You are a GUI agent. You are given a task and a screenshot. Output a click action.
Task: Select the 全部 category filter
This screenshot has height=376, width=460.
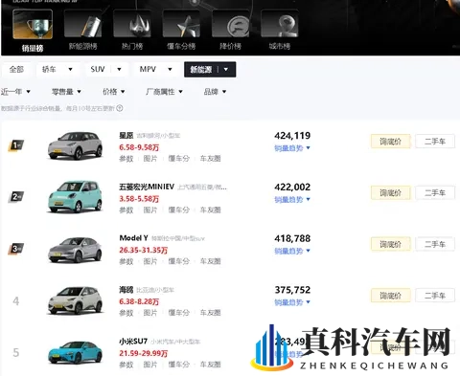tap(16, 69)
